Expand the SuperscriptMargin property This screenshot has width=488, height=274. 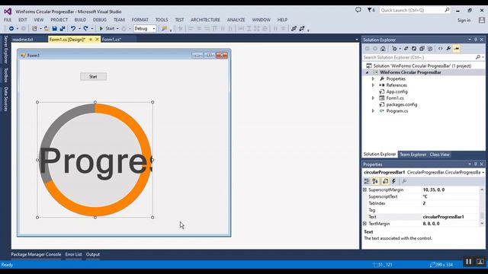point(364,190)
